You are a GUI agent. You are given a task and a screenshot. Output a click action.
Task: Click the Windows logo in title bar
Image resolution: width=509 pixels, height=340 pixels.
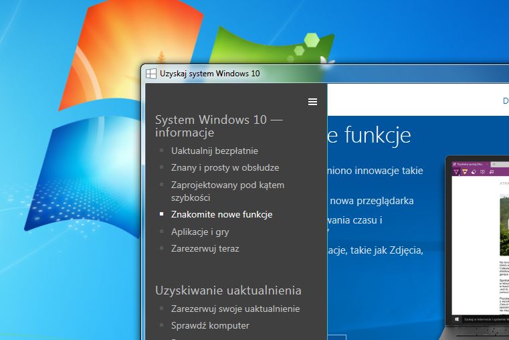pyautogui.click(x=151, y=74)
